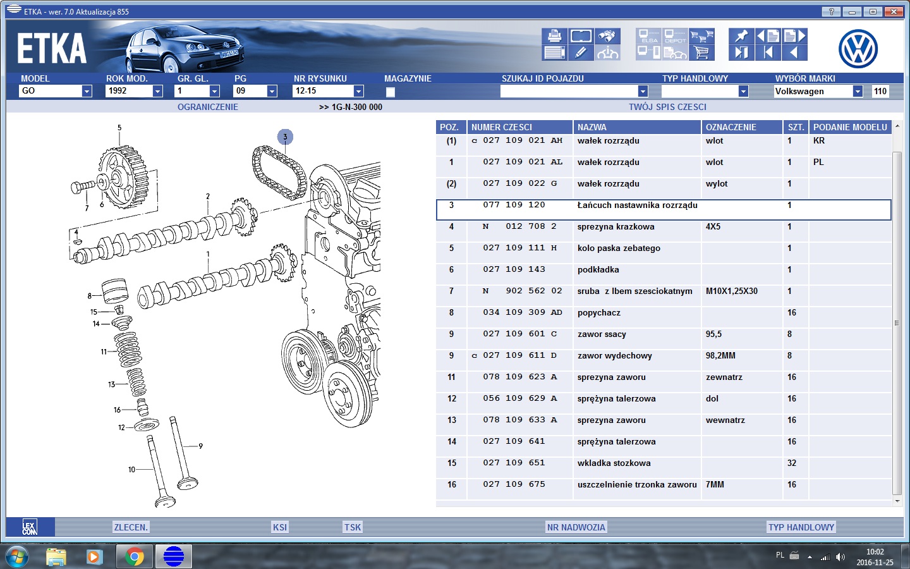Open the binoculars search tool
Viewport: 910px width, 569px height.
coord(607,36)
